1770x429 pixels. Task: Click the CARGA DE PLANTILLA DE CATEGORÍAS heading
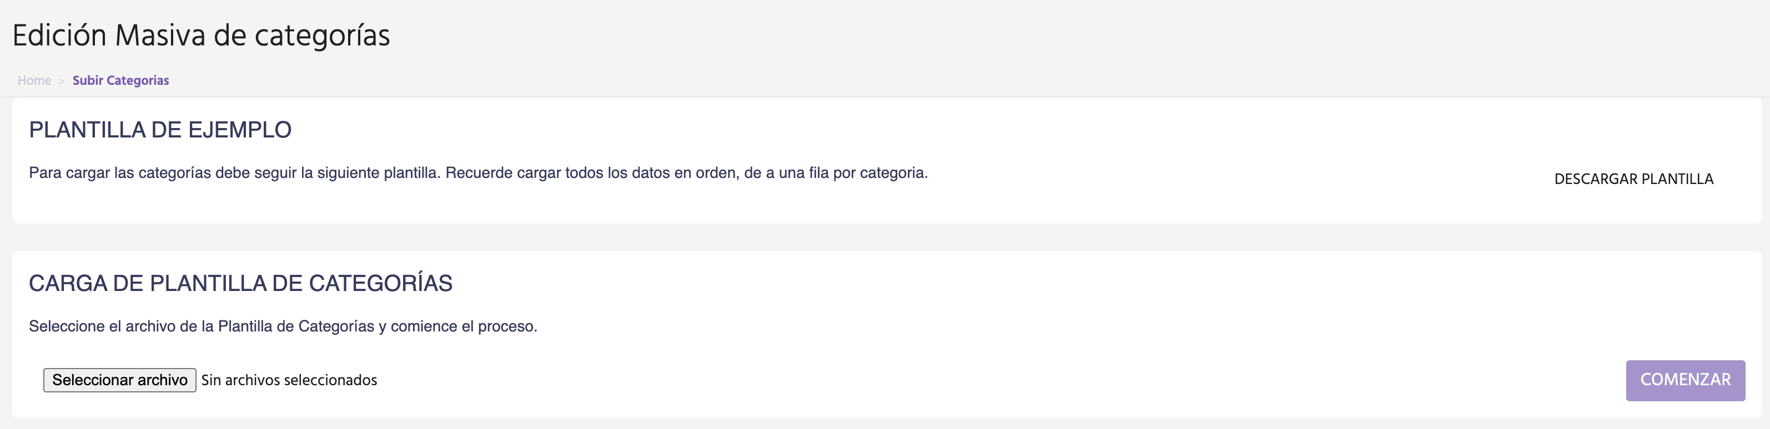tap(240, 283)
